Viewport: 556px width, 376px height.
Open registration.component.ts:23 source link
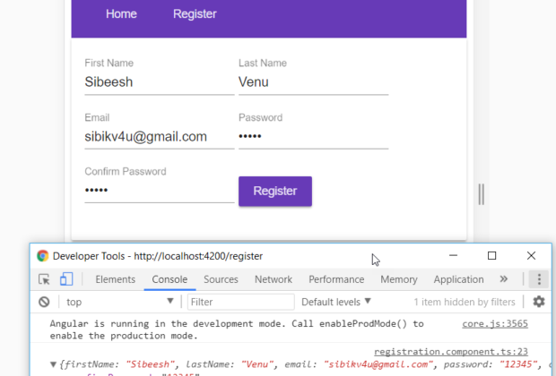(x=451, y=352)
